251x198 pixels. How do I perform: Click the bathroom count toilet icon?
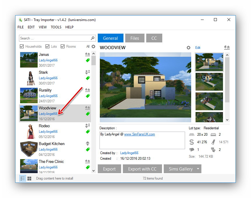pos(213,149)
